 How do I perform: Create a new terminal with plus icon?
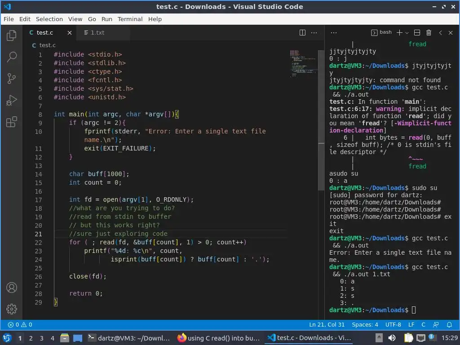[399, 32]
